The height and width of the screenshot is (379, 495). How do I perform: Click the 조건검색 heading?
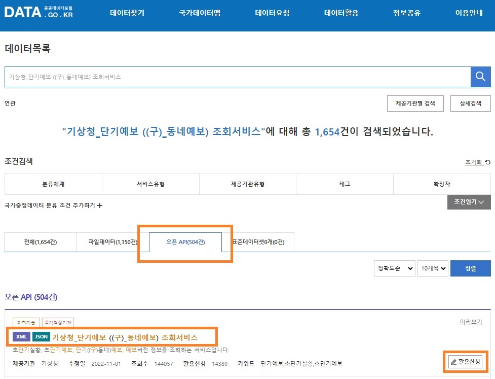coord(19,161)
